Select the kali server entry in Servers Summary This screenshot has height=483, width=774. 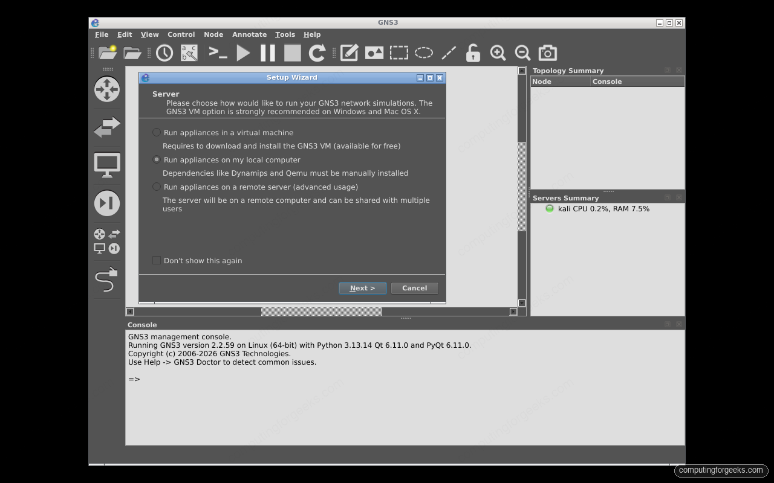coord(597,208)
